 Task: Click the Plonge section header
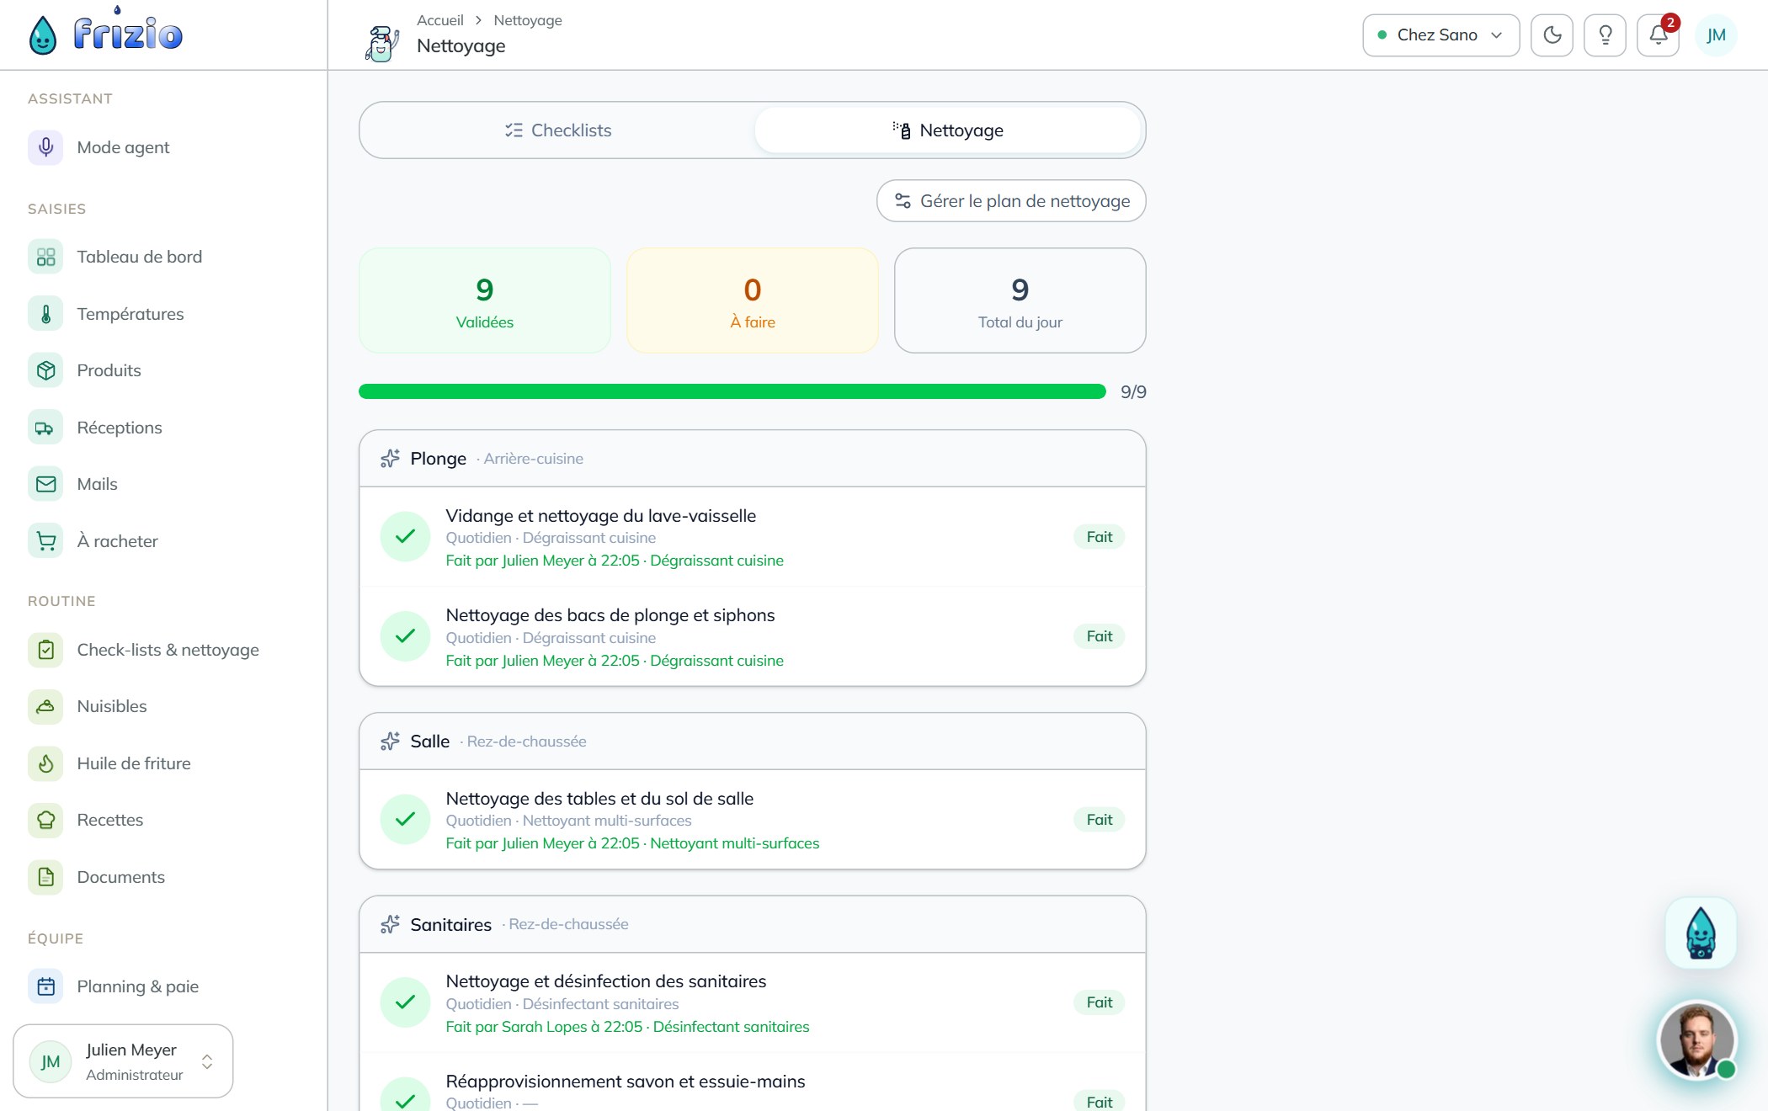coord(753,459)
